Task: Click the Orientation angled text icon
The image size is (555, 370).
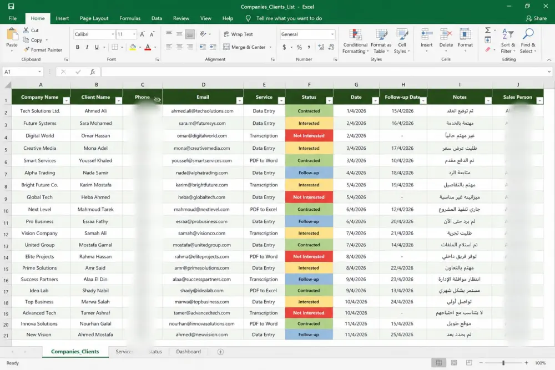Action: 203,34
